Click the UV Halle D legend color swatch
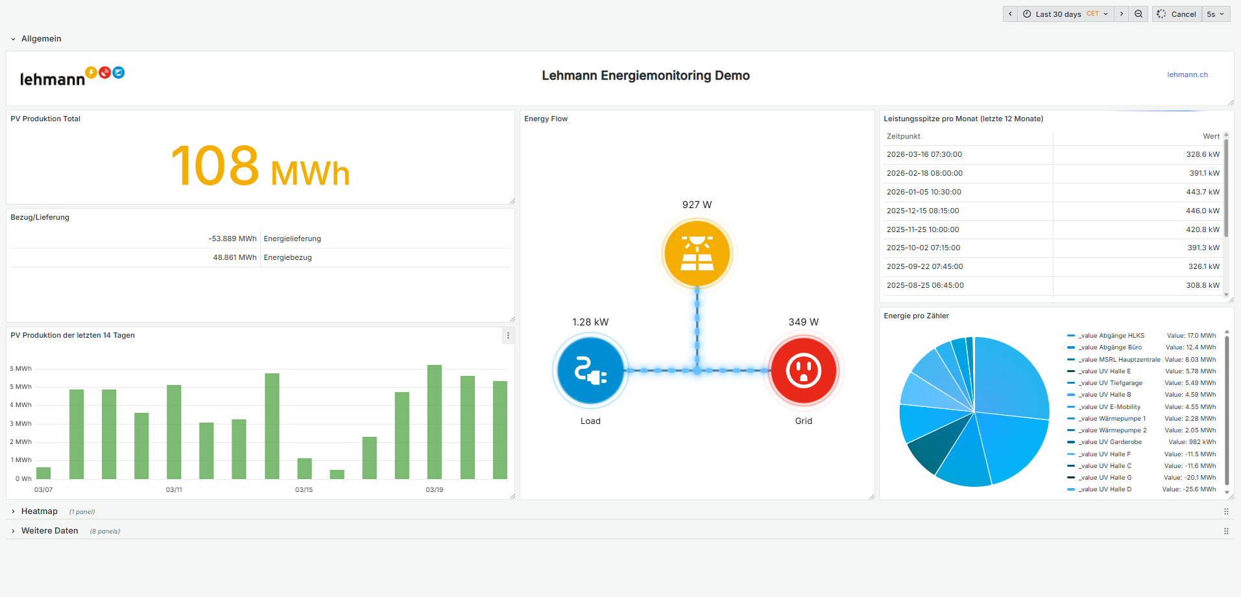Viewport: 1241px width, 597px height. (1071, 489)
